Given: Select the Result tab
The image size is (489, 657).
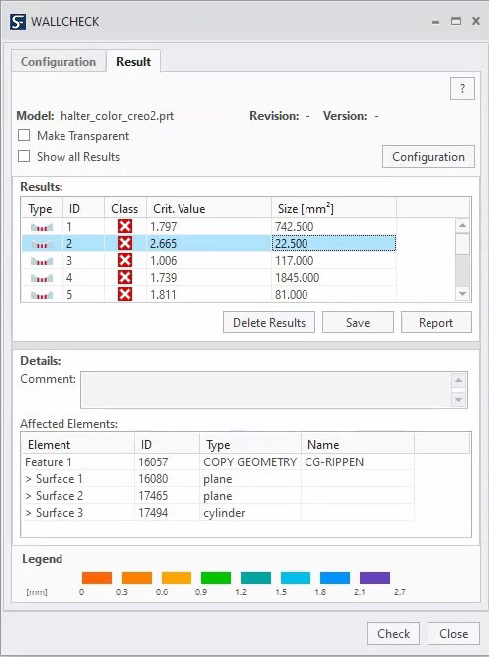Looking at the screenshot, I should coord(134,62).
